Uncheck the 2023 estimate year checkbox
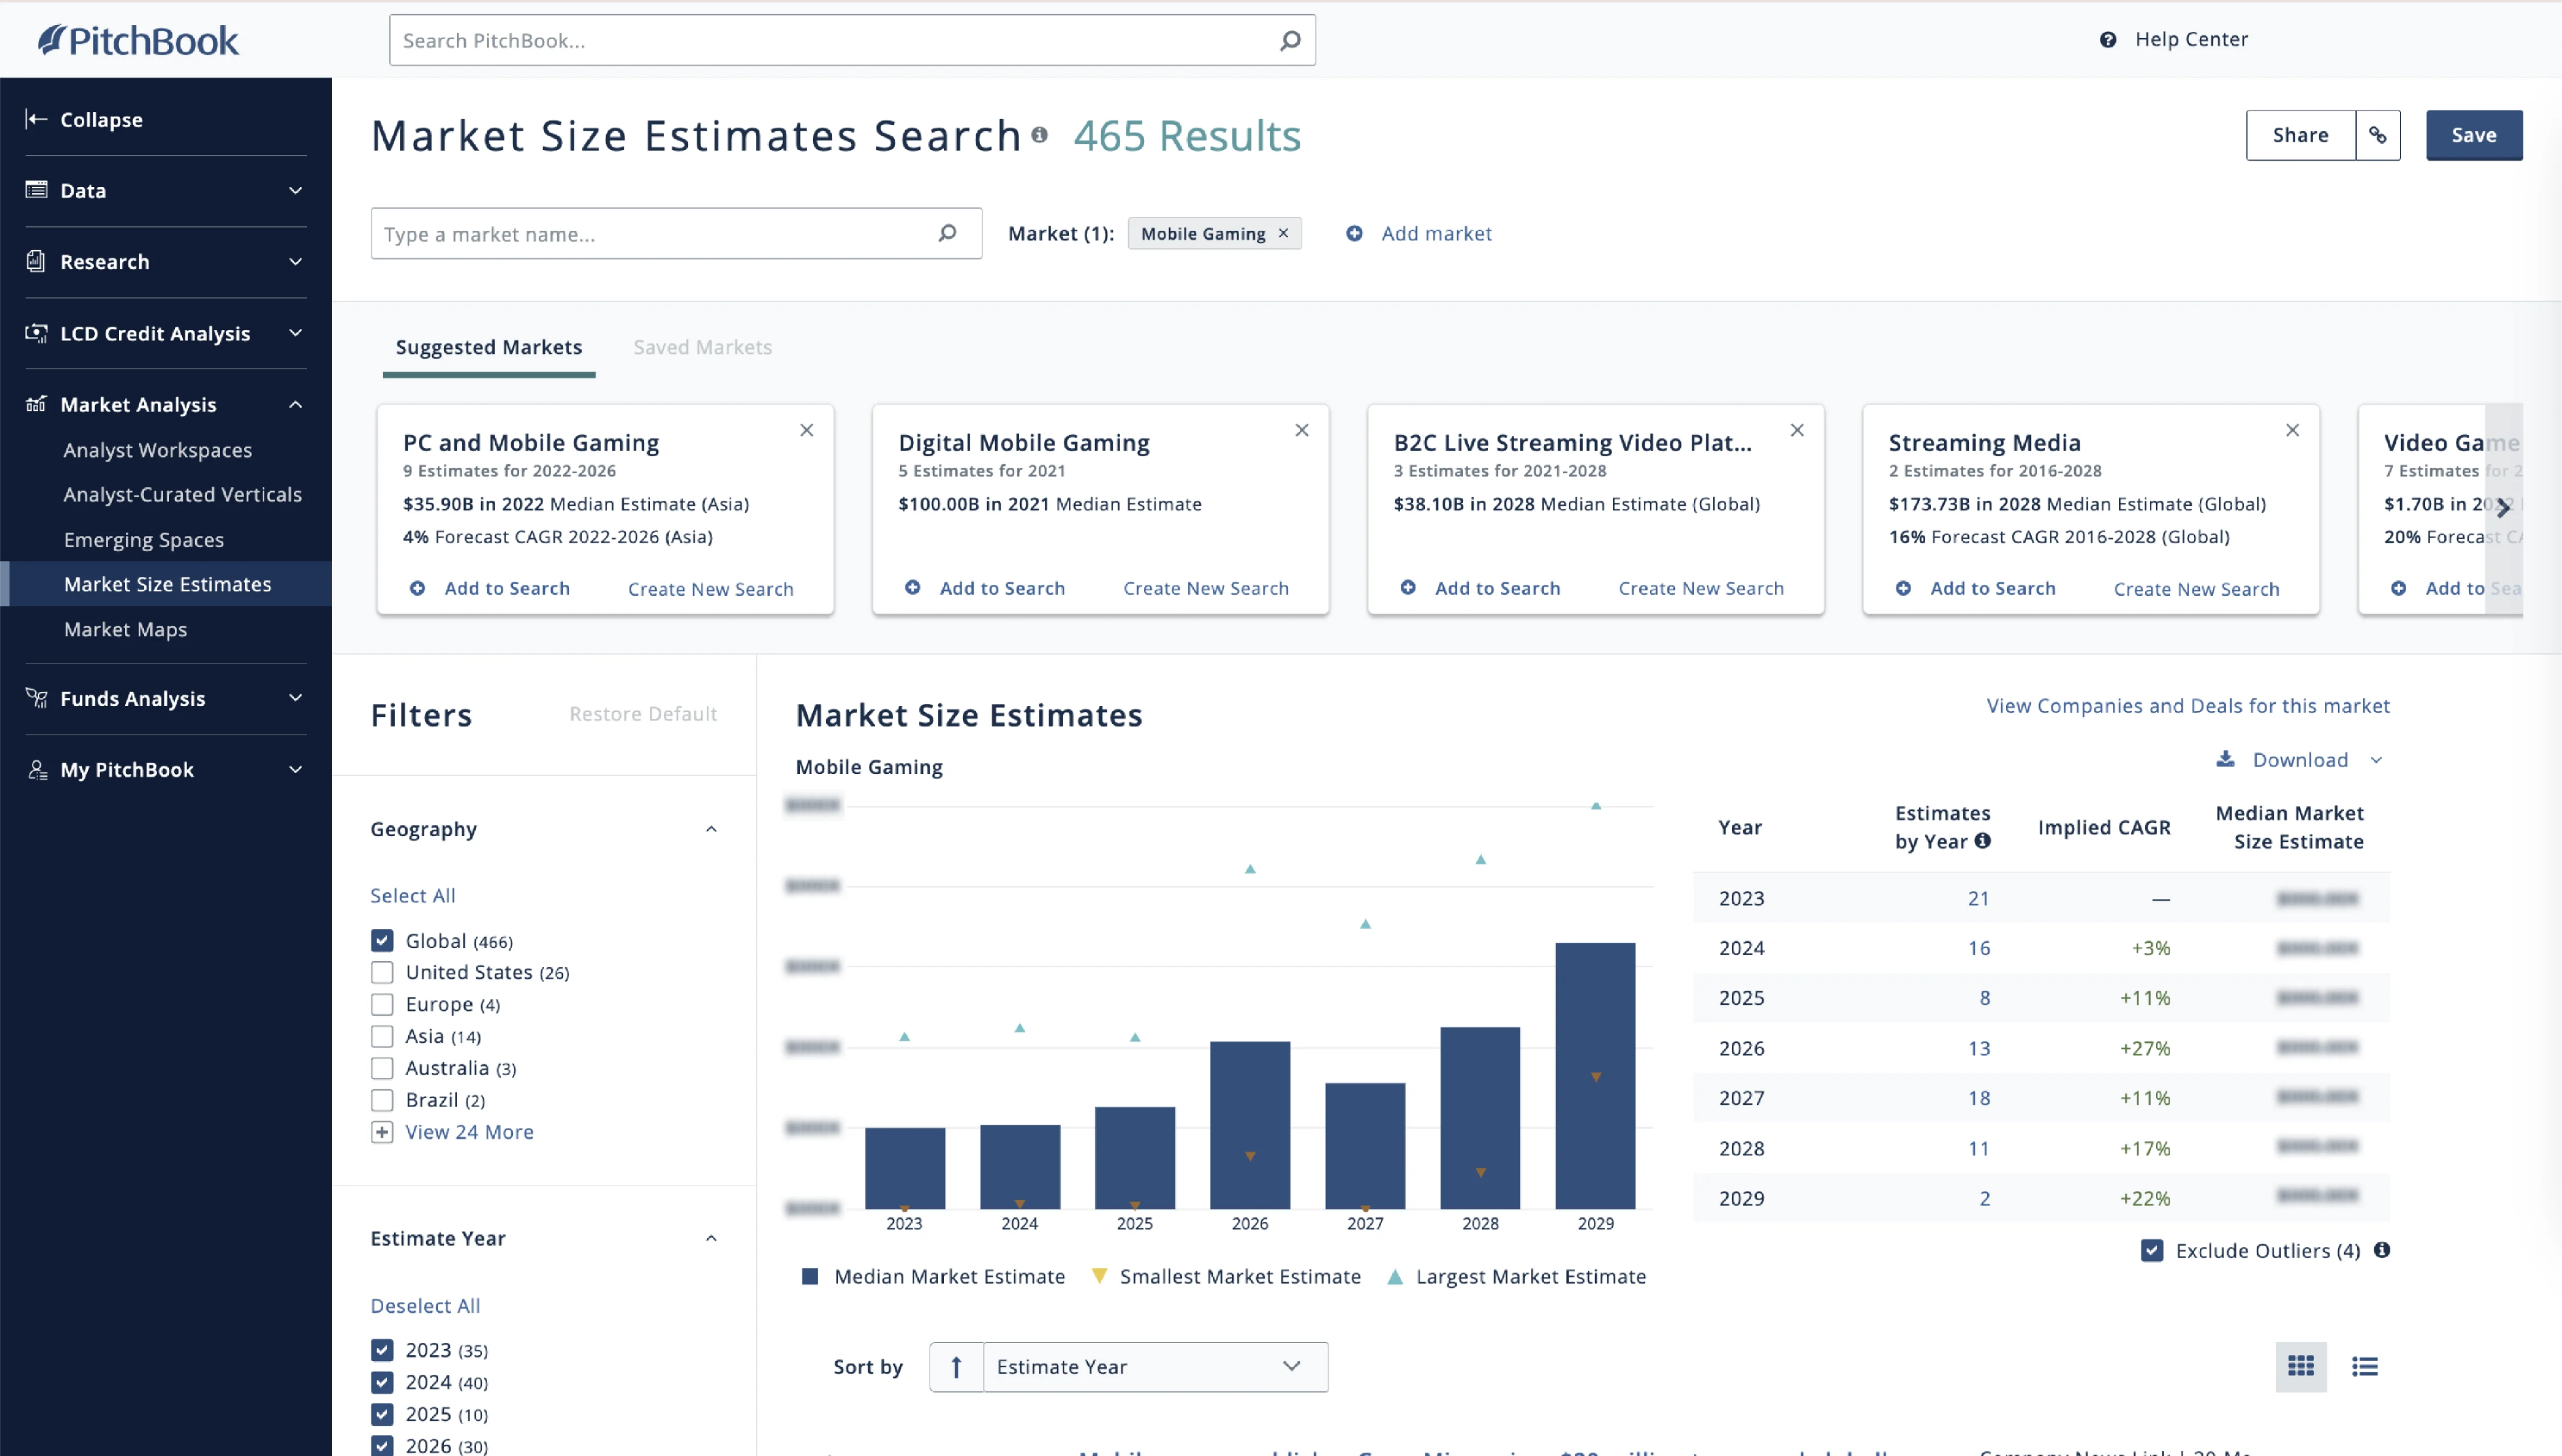This screenshot has width=2562, height=1456. [382, 1350]
